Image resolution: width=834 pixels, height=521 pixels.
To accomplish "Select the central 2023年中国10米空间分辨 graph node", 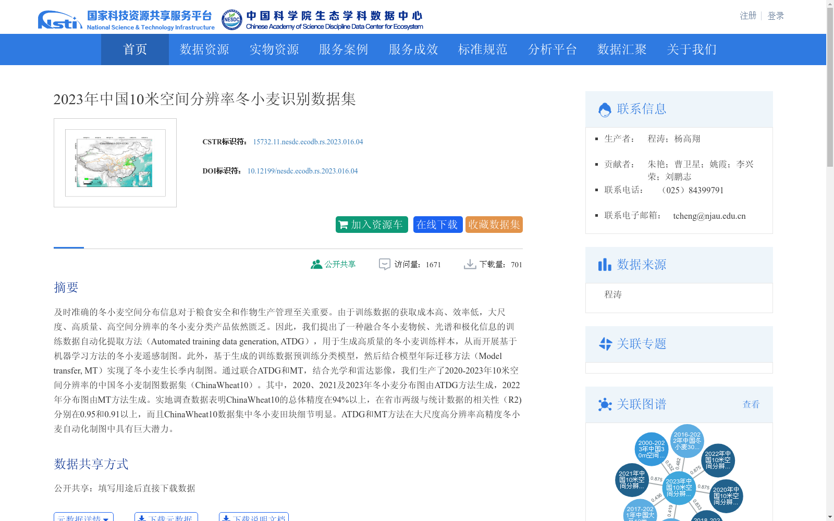I will coord(679,488).
